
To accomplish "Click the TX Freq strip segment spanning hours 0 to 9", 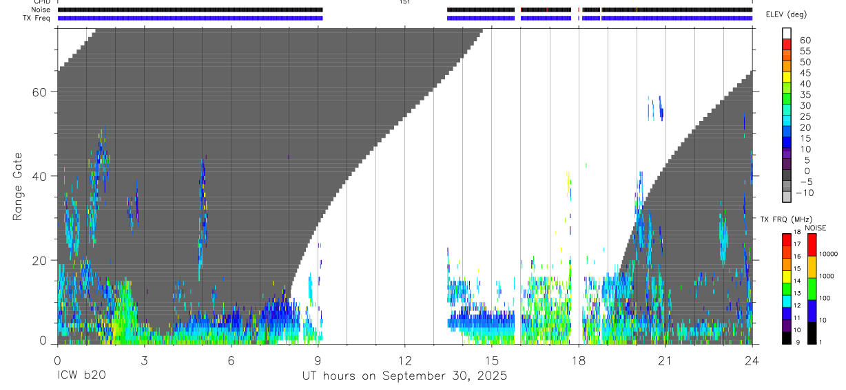I will point(190,18).
